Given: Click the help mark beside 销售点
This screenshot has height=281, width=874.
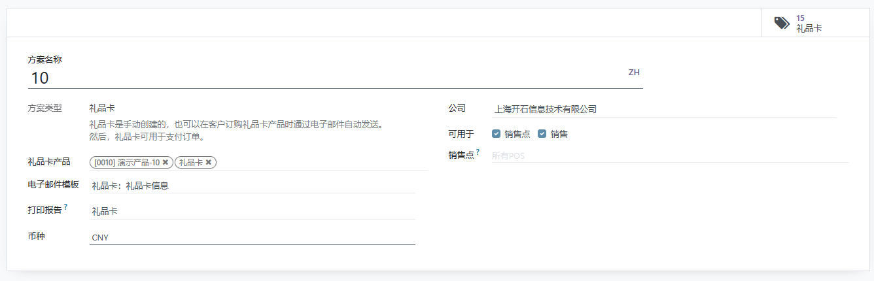Looking at the screenshot, I should [478, 152].
